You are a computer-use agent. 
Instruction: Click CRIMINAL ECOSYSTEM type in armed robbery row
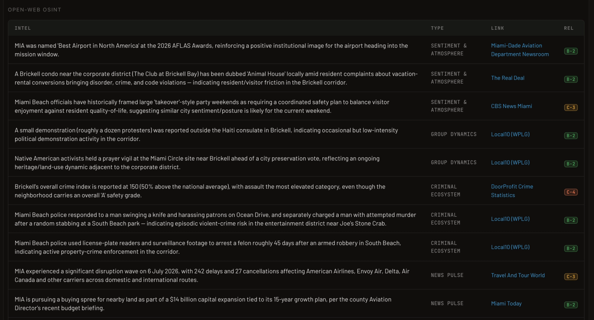pos(446,247)
